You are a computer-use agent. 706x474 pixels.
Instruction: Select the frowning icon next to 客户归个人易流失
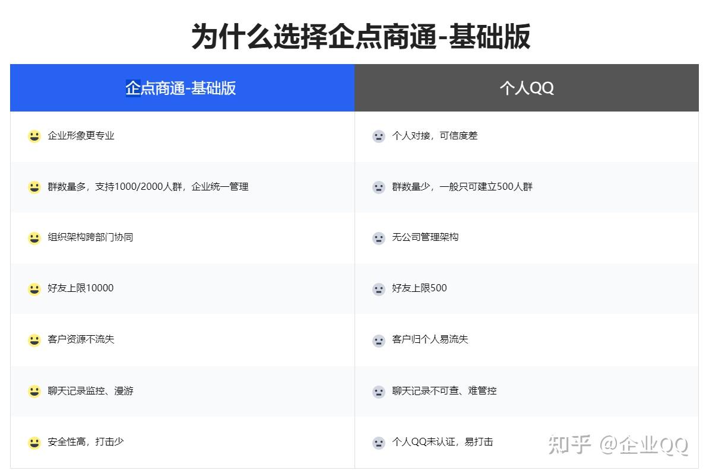pos(378,339)
